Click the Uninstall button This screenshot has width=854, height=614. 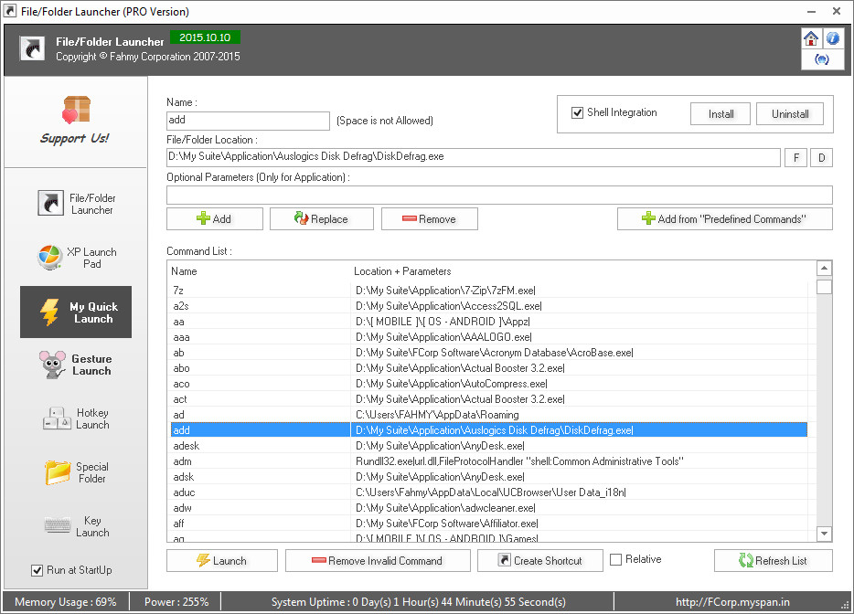coord(790,114)
